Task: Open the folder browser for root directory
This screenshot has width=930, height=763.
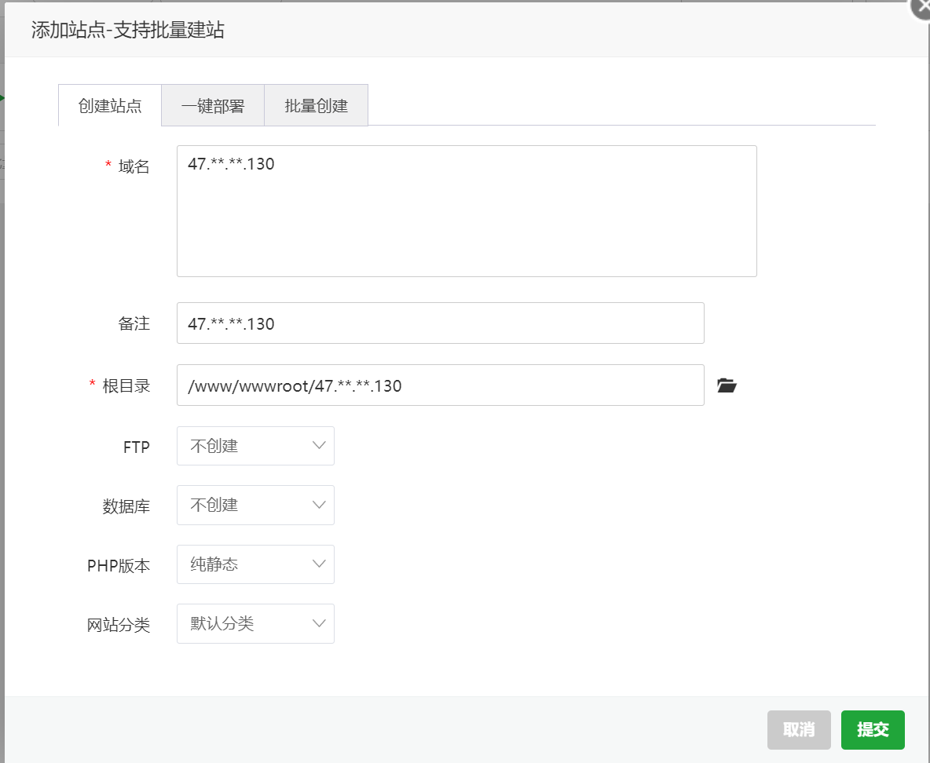Action: coord(727,385)
